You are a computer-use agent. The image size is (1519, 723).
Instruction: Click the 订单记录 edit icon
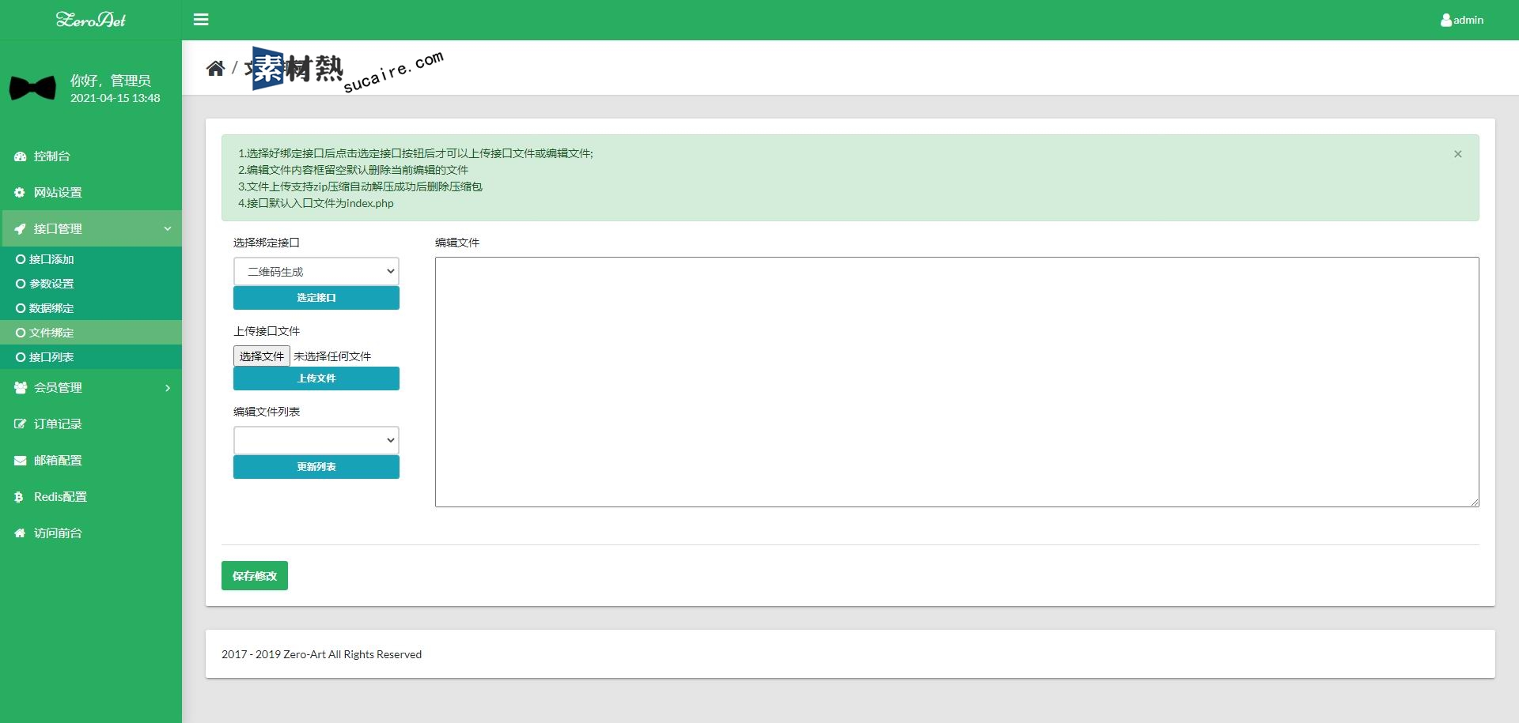(20, 424)
